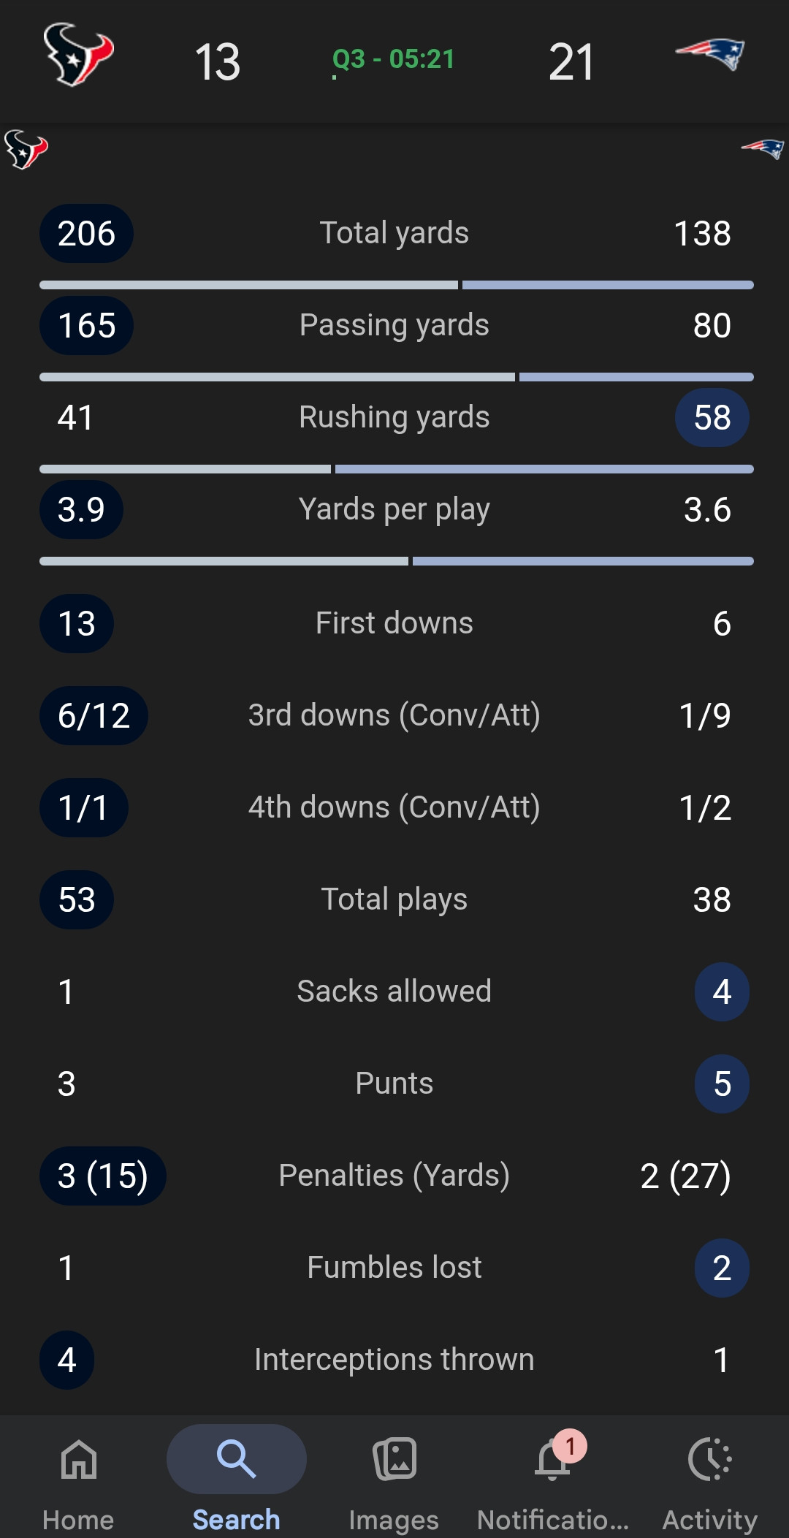Tap the Texans score 13
The image size is (789, 1538).
click(x=218, y=62)
